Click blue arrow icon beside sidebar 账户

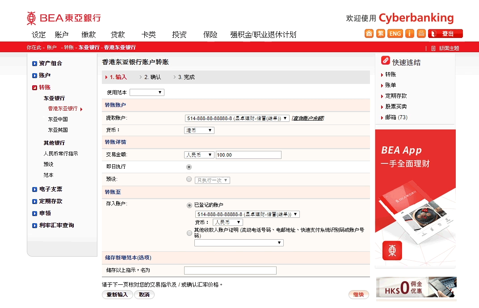(34, 75)
